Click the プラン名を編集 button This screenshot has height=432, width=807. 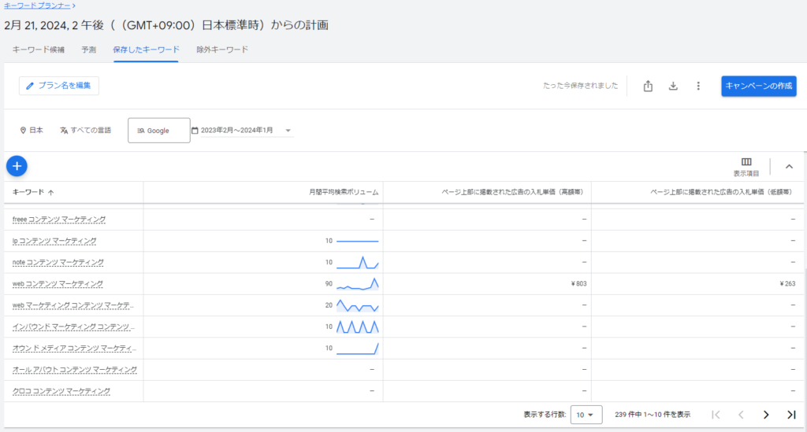tap(59, 86)
